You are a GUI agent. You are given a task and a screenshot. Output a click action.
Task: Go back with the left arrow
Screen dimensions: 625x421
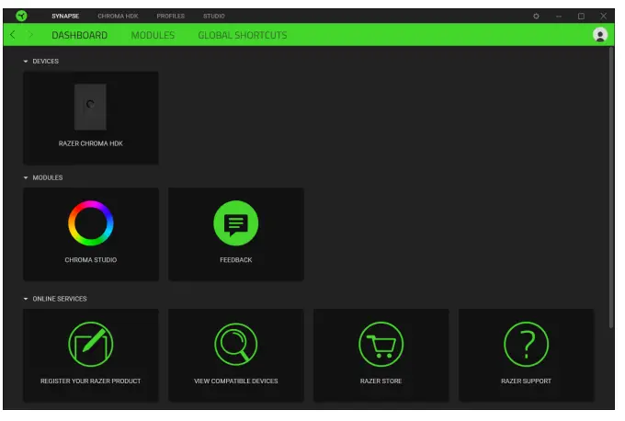click(13, 35)
